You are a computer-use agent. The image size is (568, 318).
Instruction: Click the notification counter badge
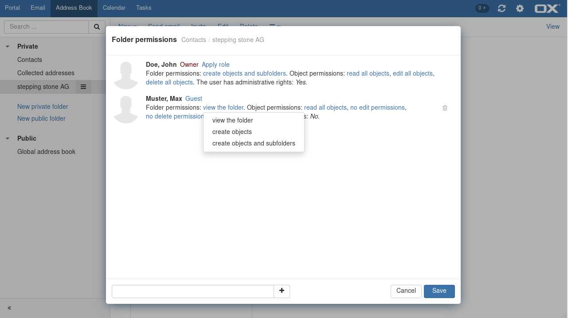(482, 8)
